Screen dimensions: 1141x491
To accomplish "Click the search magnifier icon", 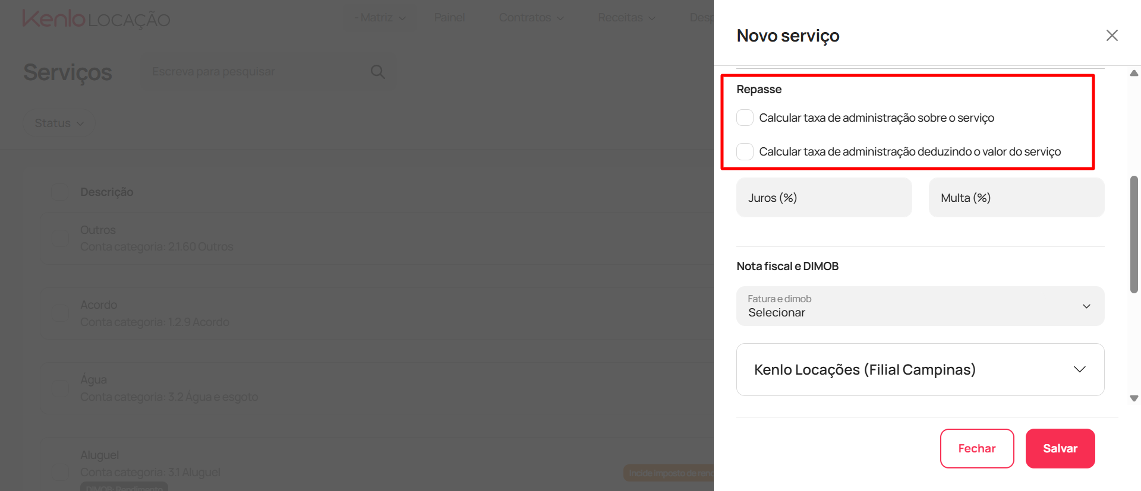I will [378, 72].
